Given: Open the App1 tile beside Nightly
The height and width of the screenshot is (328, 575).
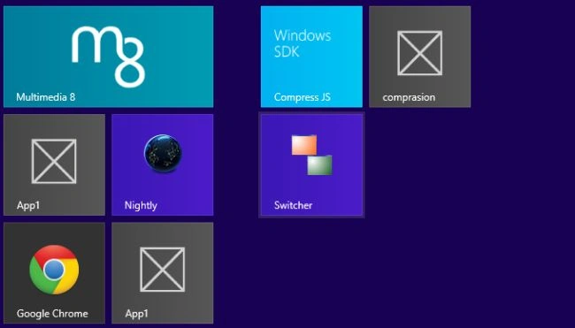Looking at the screenshot, I should pos(54,165).
